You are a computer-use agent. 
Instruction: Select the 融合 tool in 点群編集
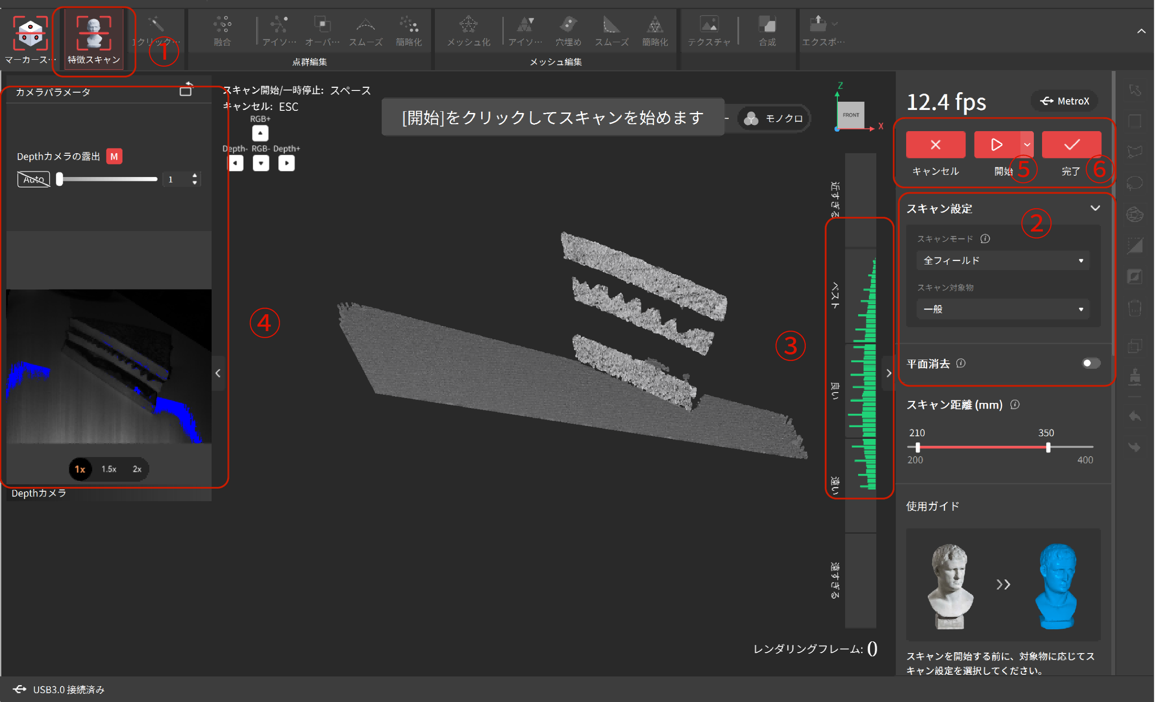[x=222, y=30]
